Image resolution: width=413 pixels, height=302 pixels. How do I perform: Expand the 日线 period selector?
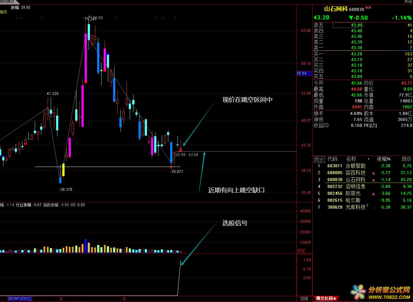(x=304, y=299)
